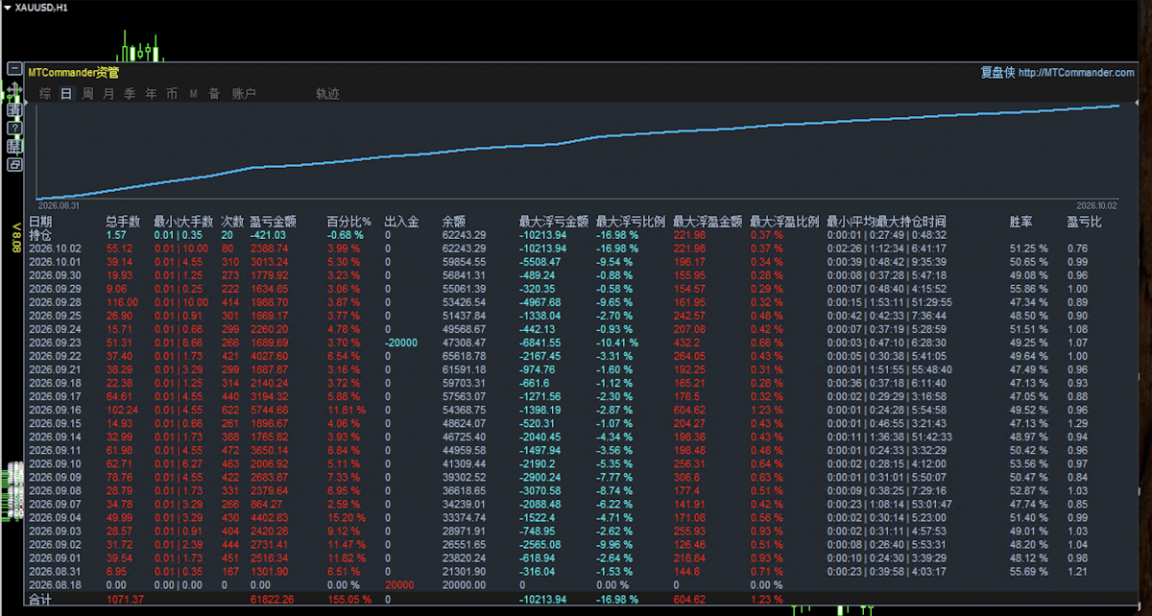This screenshot has height=616, width=1152.
Task: Click the 余额 column header
Action: 454,222
